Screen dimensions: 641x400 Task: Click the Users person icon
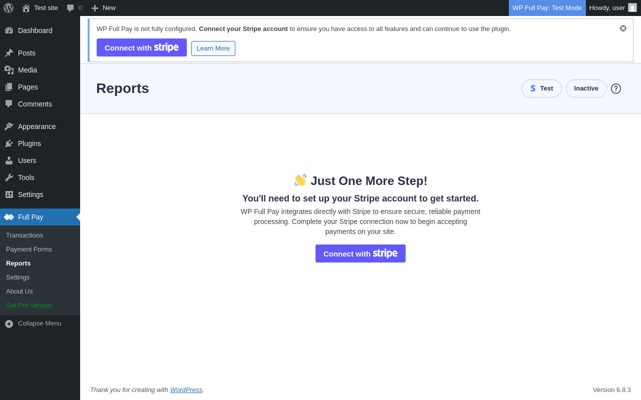tap(9, 160)
